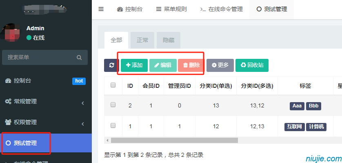Click the 标签 column header
This screenshot has width=342, height=163.
305,86
